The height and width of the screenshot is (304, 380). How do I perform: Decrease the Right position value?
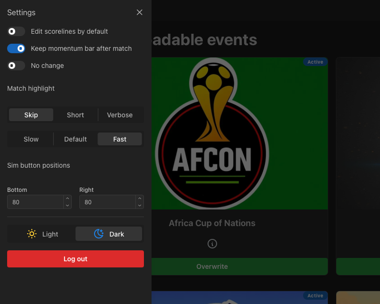(x=140, y=205)
